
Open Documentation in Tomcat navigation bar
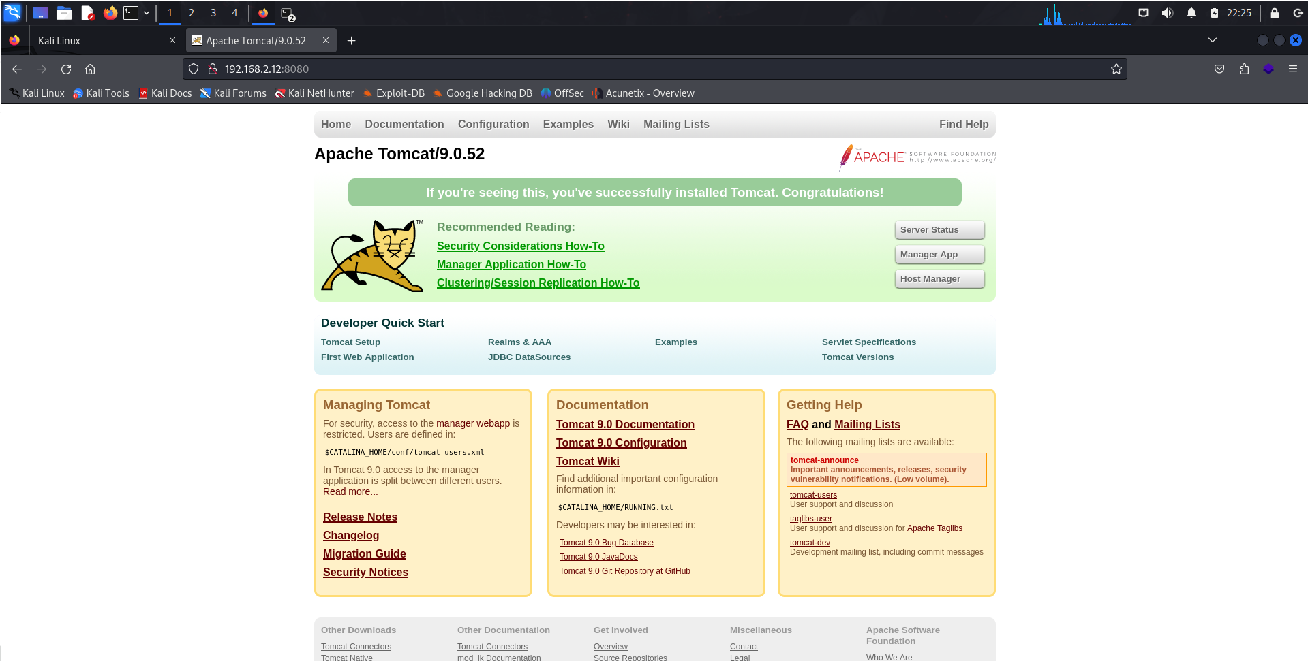(404, 124)
